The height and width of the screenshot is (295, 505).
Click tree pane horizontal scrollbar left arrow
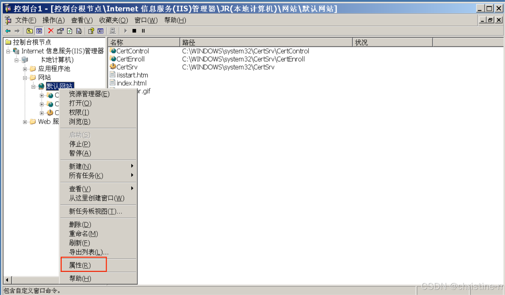coord(7,280)
